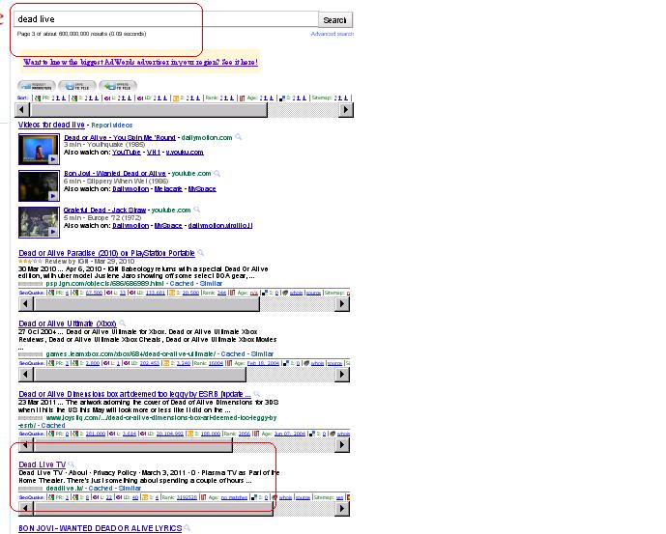Screen dimensions: 666x534
Task: Open Cached link for psp.ign.com result
Action: click(182, 284)
